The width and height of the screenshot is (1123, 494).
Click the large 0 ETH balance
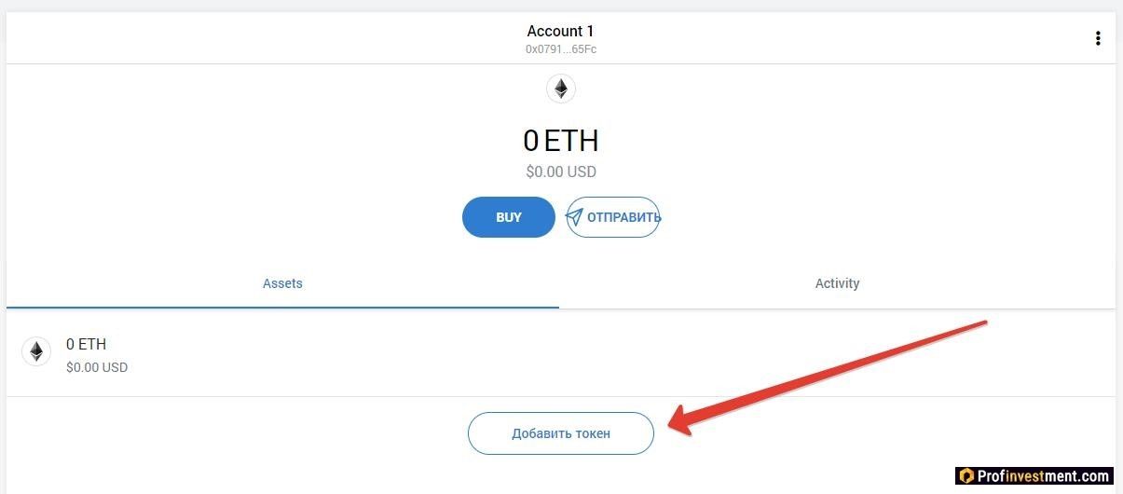tap(561, 141)
